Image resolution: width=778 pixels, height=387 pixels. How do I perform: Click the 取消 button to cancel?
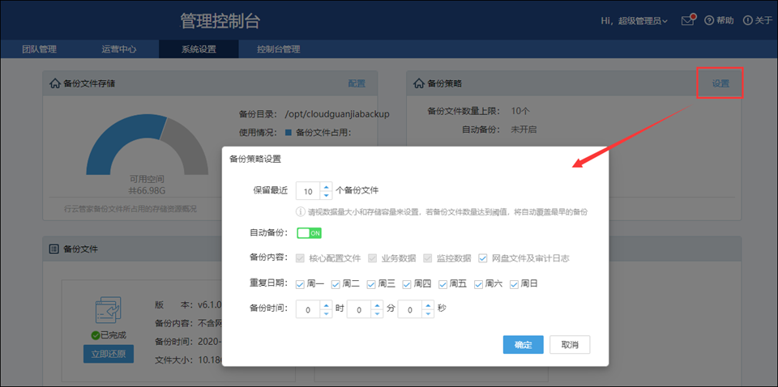570,345
